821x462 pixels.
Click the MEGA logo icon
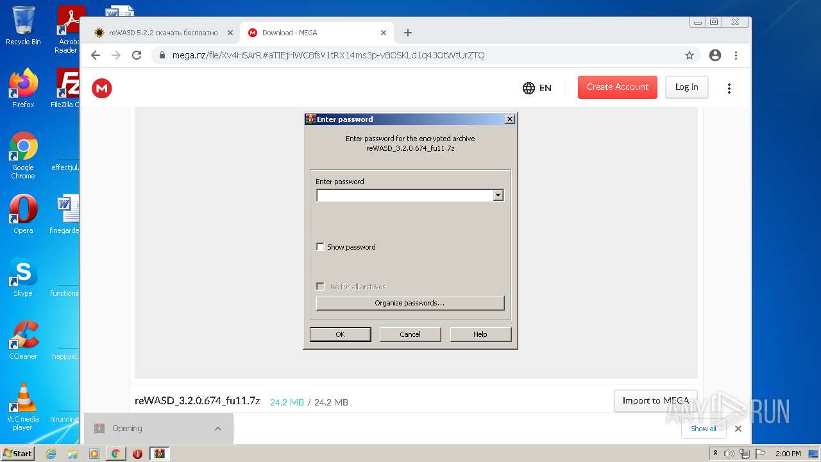pos(102,88)
